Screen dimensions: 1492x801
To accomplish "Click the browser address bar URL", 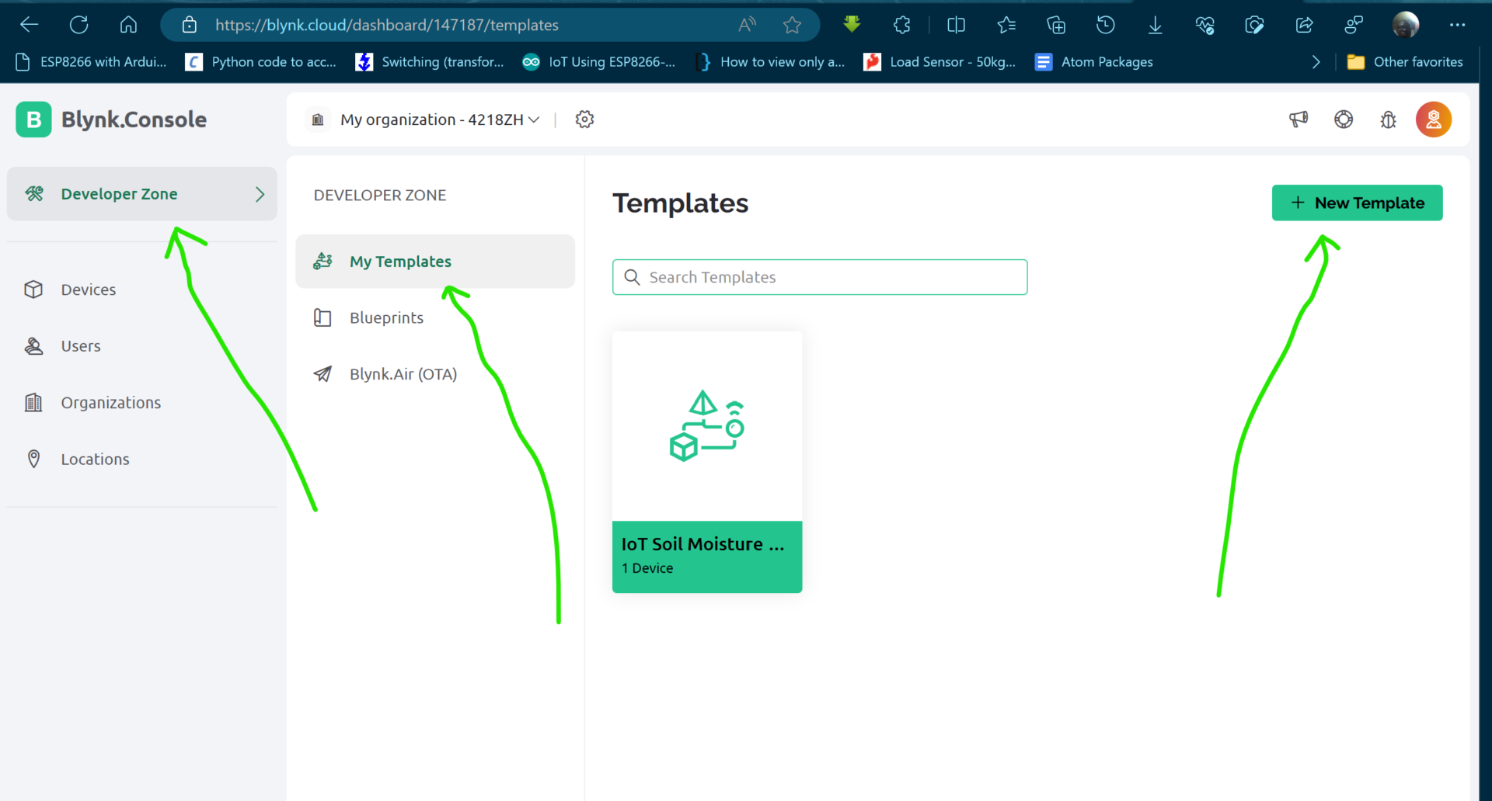I will click(x=387, y=25).
